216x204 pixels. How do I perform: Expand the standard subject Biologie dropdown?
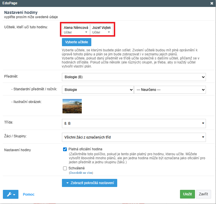click(x=98, y=89)
